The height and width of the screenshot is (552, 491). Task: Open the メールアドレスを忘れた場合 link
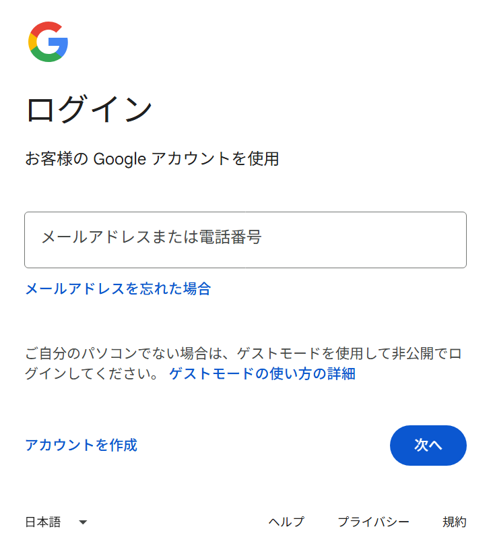118,289
